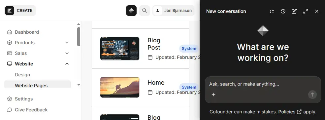Open the conversation checklist icon
The height and width of the screenshot is (120, 325).
[272, 12]
